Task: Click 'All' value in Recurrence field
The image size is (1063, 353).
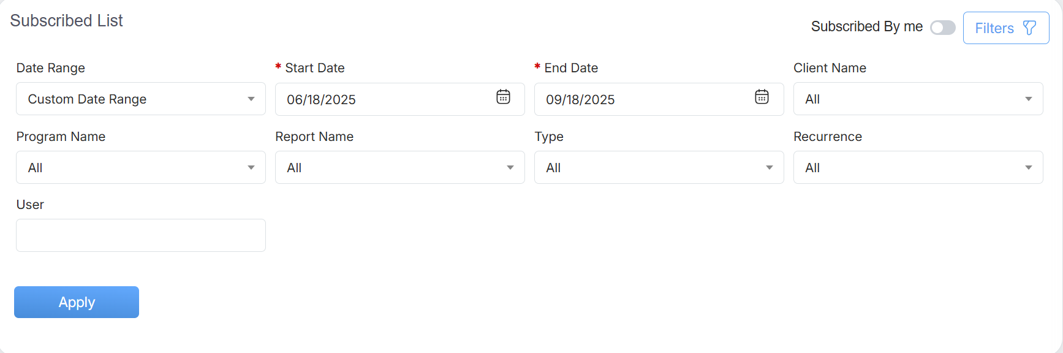Action: pyautogui.click(x=812, y=168)
